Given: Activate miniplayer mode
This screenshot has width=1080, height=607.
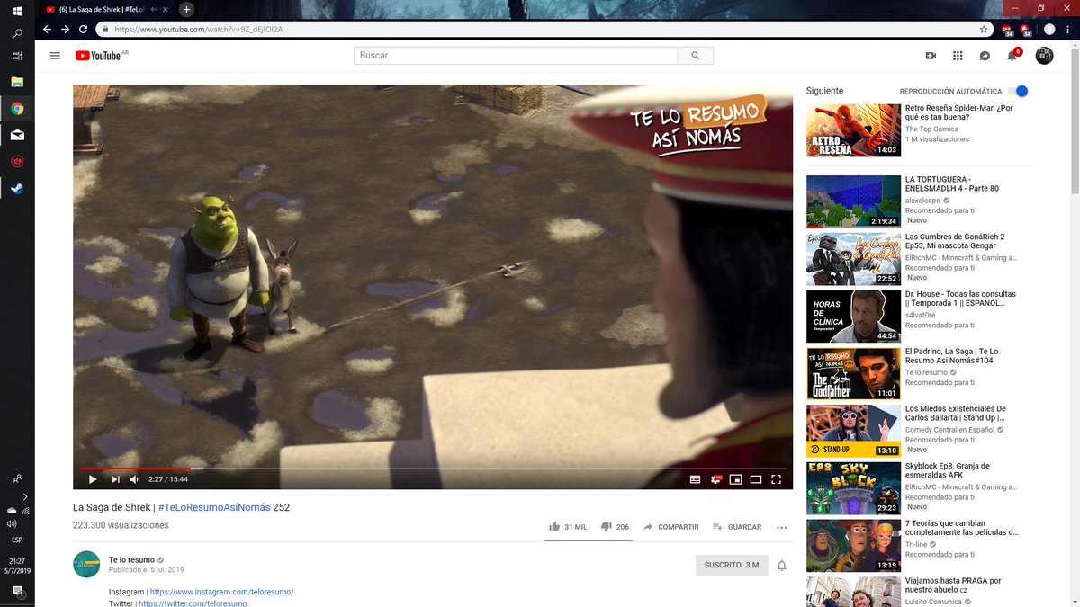Looking at the screenshot, I should click(736, 479).
